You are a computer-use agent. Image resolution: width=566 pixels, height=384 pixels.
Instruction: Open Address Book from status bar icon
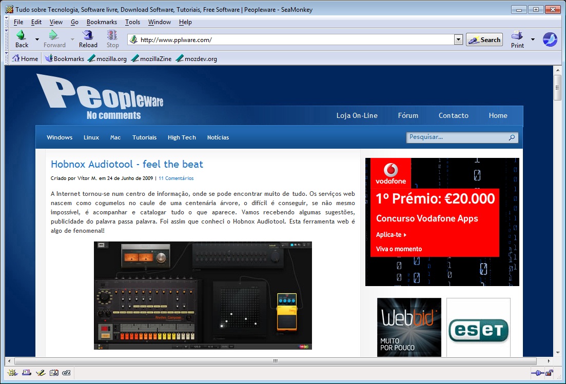pyautogui.click(x=54, y=373)
